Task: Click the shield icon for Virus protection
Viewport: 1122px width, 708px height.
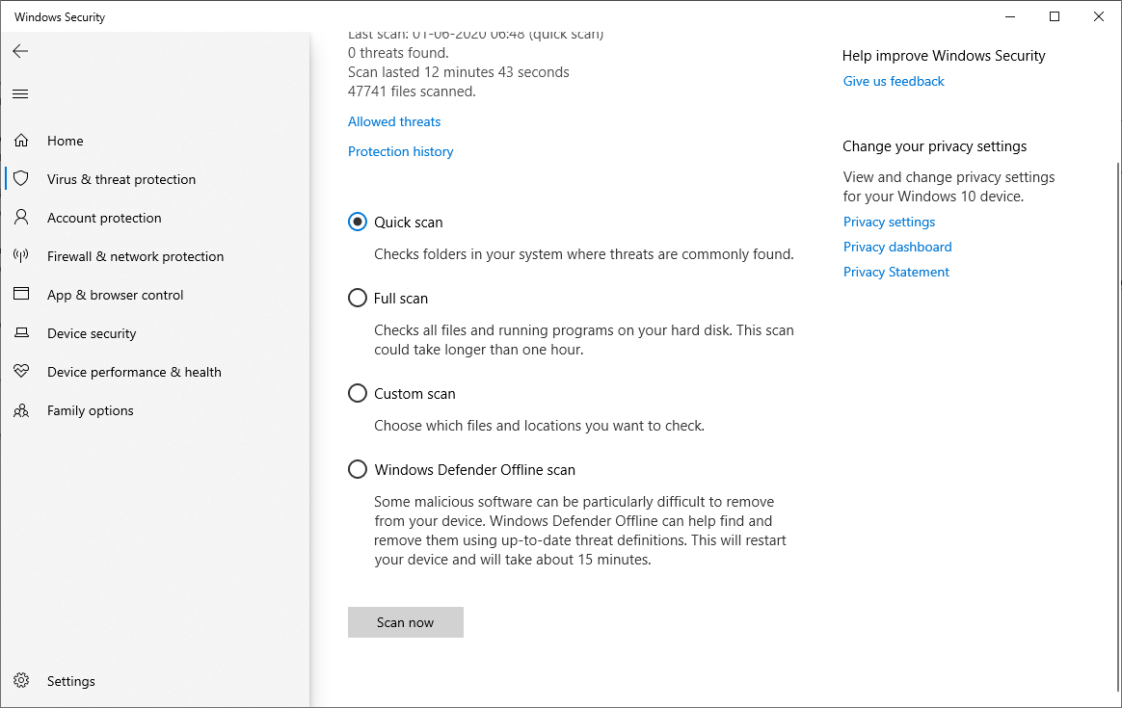Action: coord(21,178)
